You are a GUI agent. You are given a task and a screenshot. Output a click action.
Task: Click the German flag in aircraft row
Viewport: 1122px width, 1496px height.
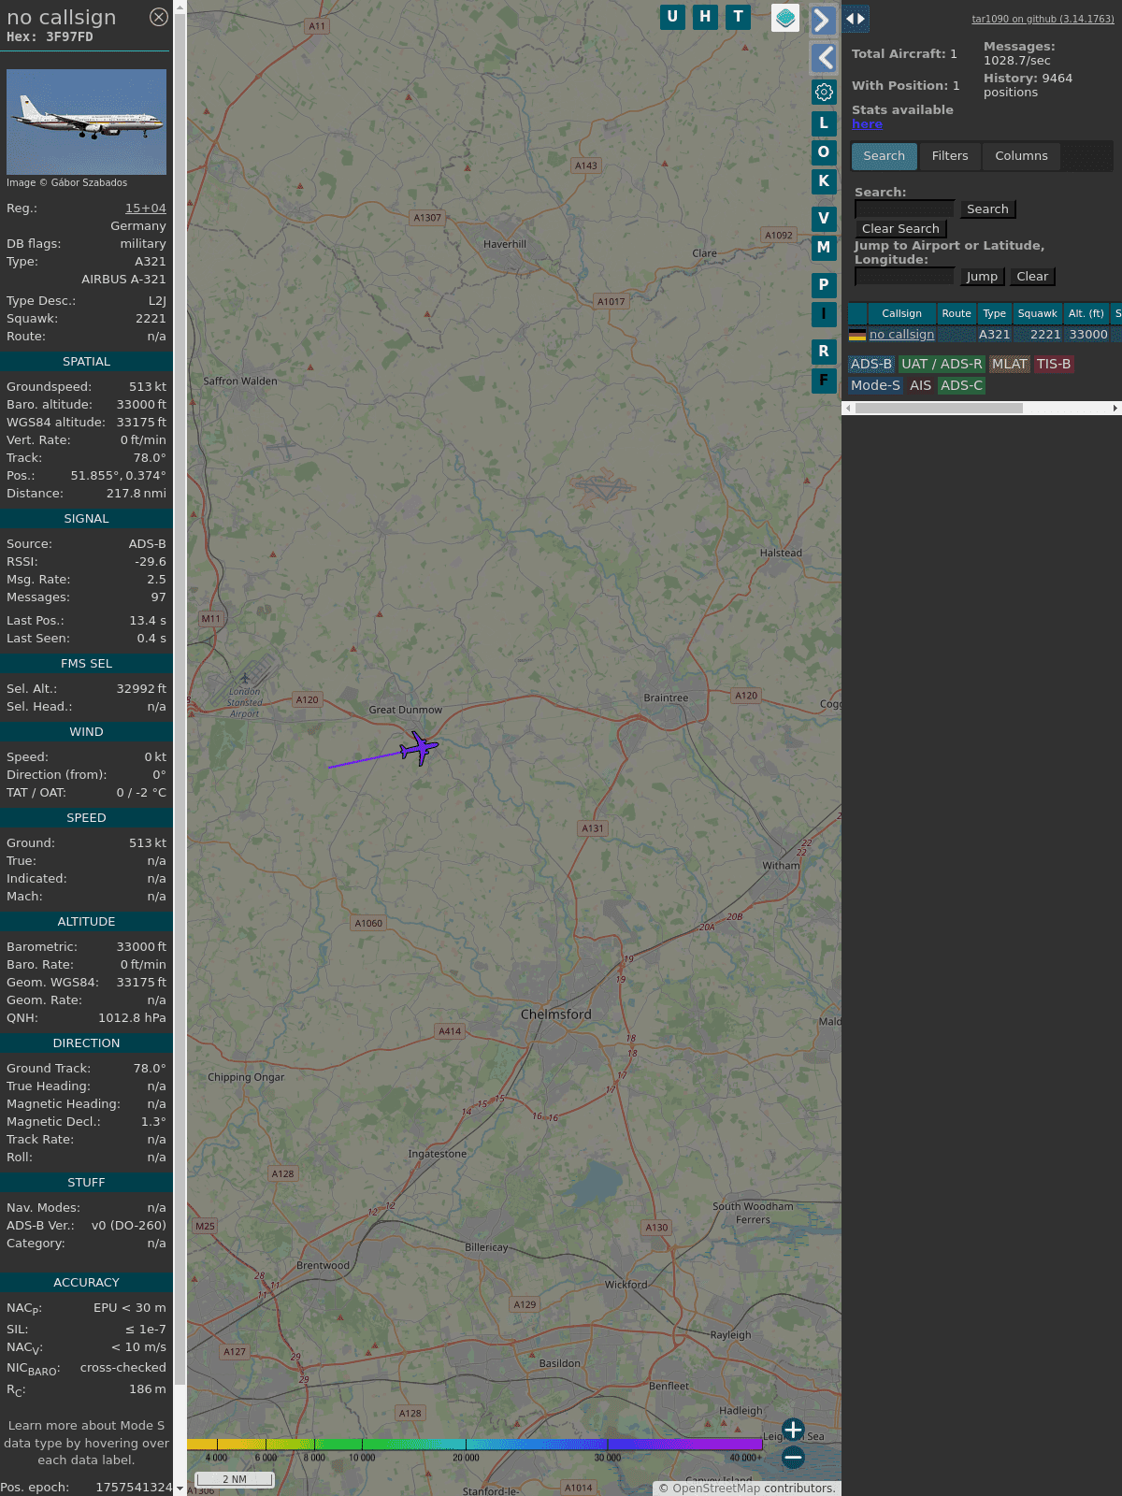857,335
